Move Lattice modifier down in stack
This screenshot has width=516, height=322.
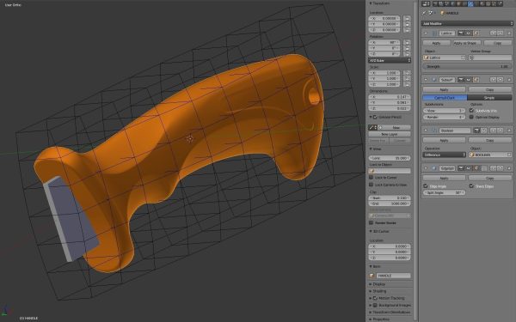pyautogui.click(x=501, y=33)
